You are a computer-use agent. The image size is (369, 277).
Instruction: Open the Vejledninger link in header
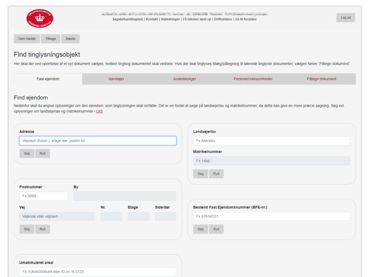tap(170, 19)
